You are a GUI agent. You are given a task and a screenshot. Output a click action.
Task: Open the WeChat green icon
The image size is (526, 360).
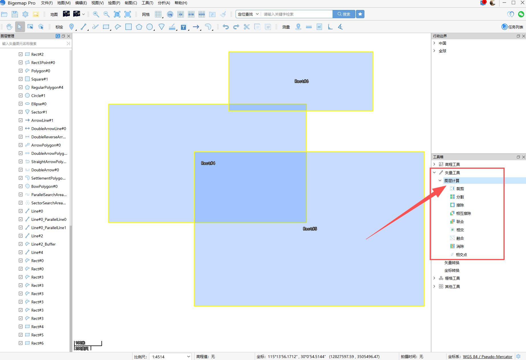[521, 14]
